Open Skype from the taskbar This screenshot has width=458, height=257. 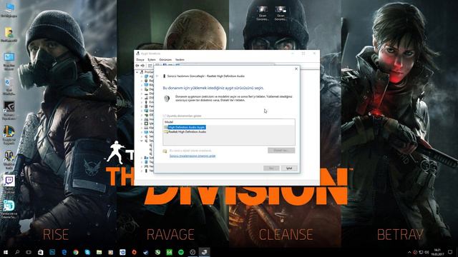point(87,252)
